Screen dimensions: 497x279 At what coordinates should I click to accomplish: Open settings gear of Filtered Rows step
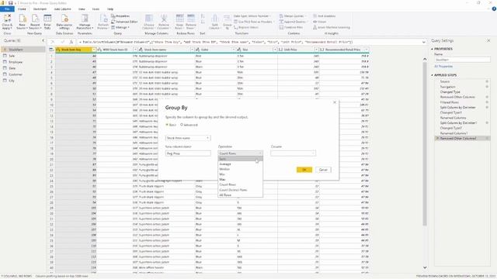click(x=487, y=102)
